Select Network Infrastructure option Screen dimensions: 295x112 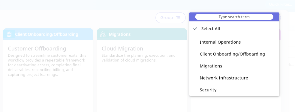tap(234, 78)
